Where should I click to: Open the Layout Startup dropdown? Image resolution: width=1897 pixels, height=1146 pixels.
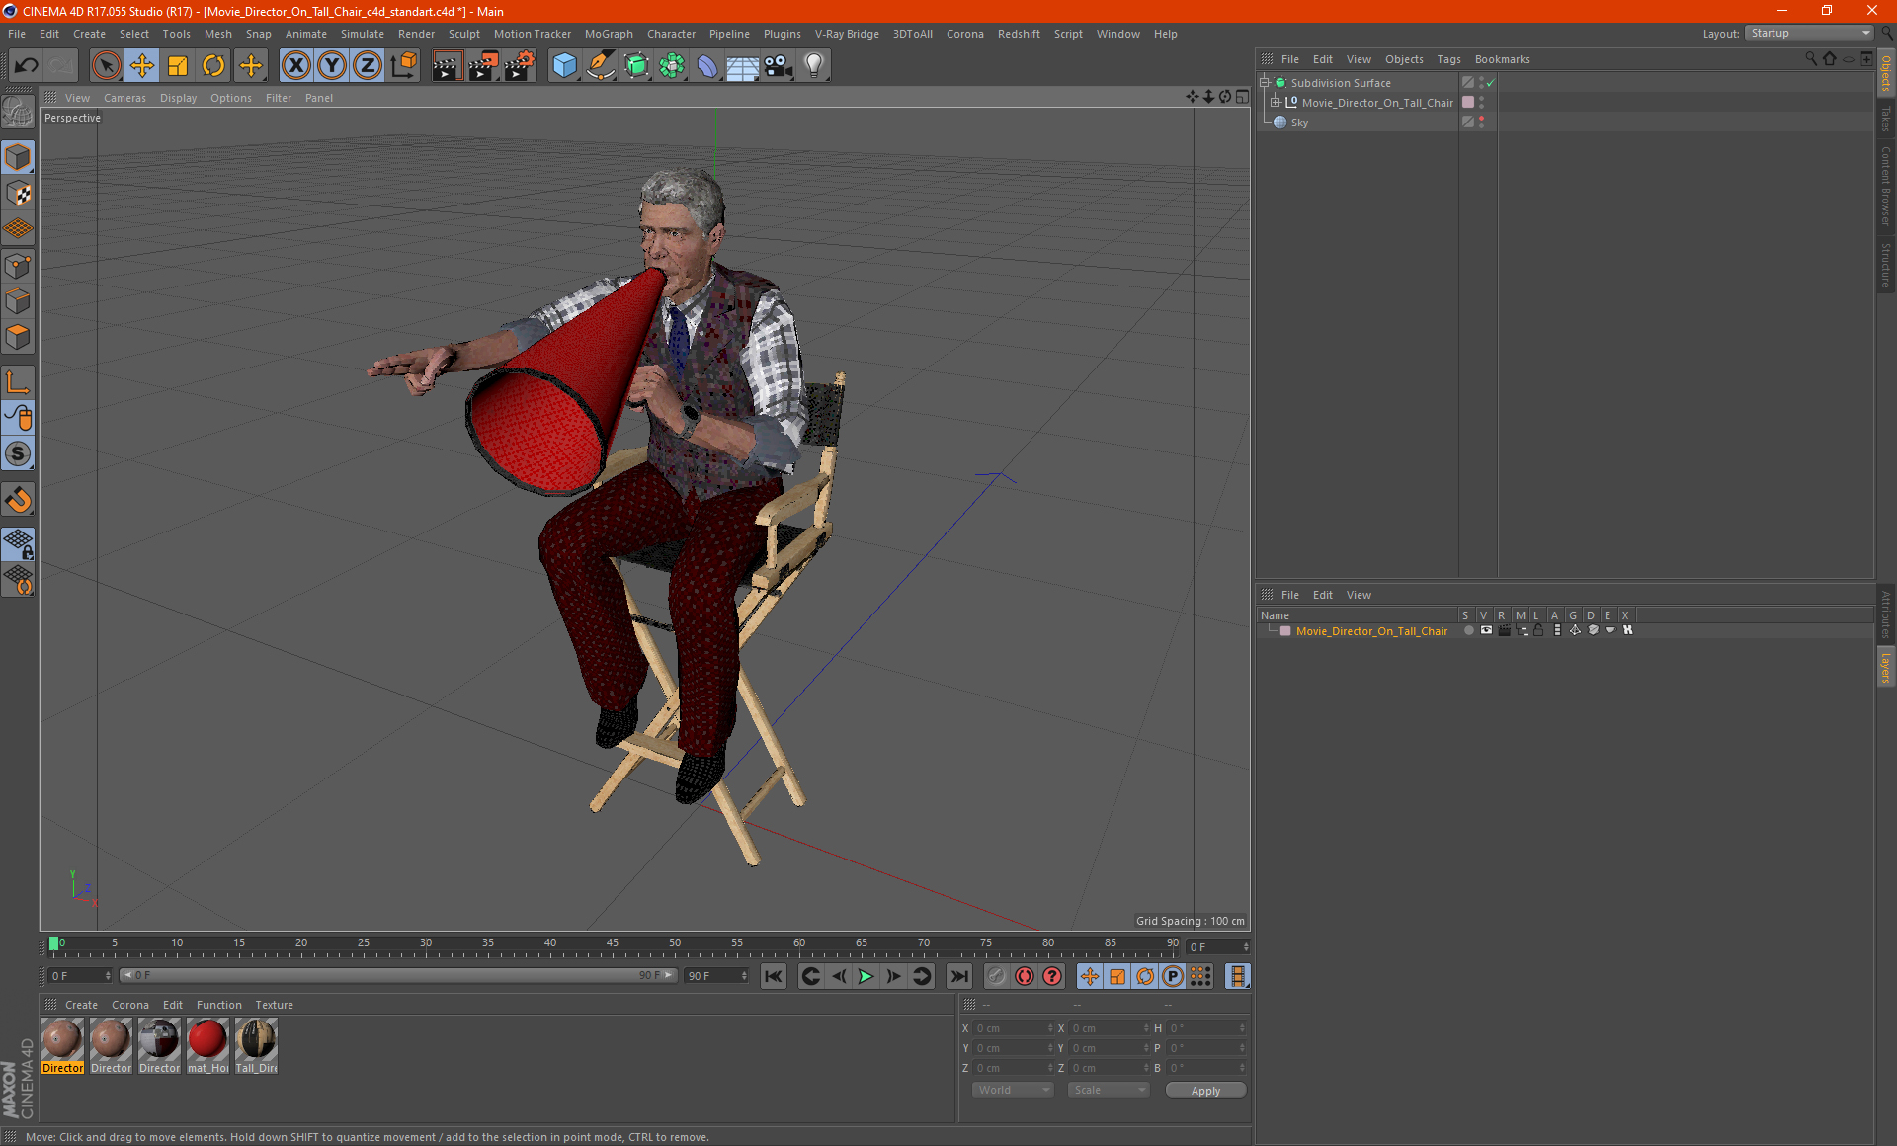click(1809, 34)
